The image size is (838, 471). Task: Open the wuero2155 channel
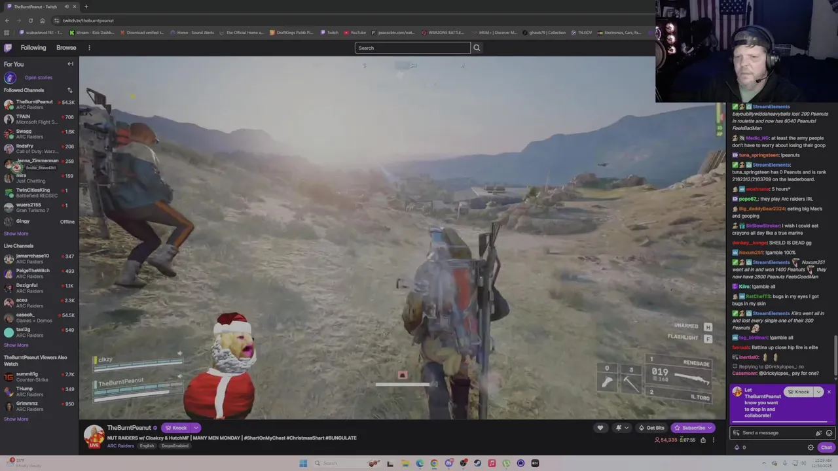coord(39,207)
